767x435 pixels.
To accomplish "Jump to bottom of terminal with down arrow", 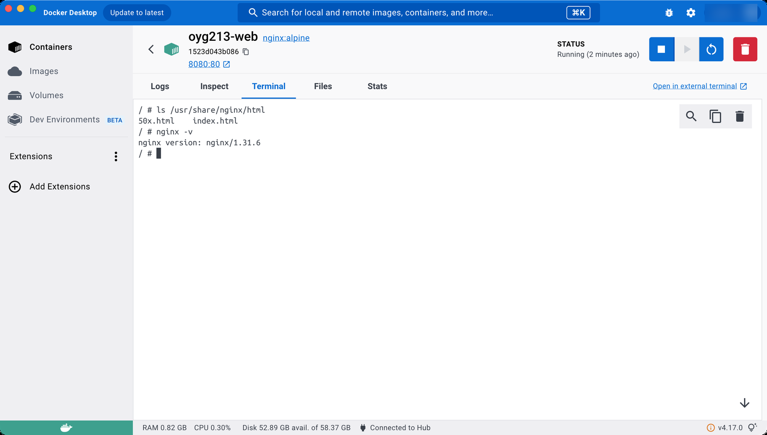I will (x=744, y=403).
